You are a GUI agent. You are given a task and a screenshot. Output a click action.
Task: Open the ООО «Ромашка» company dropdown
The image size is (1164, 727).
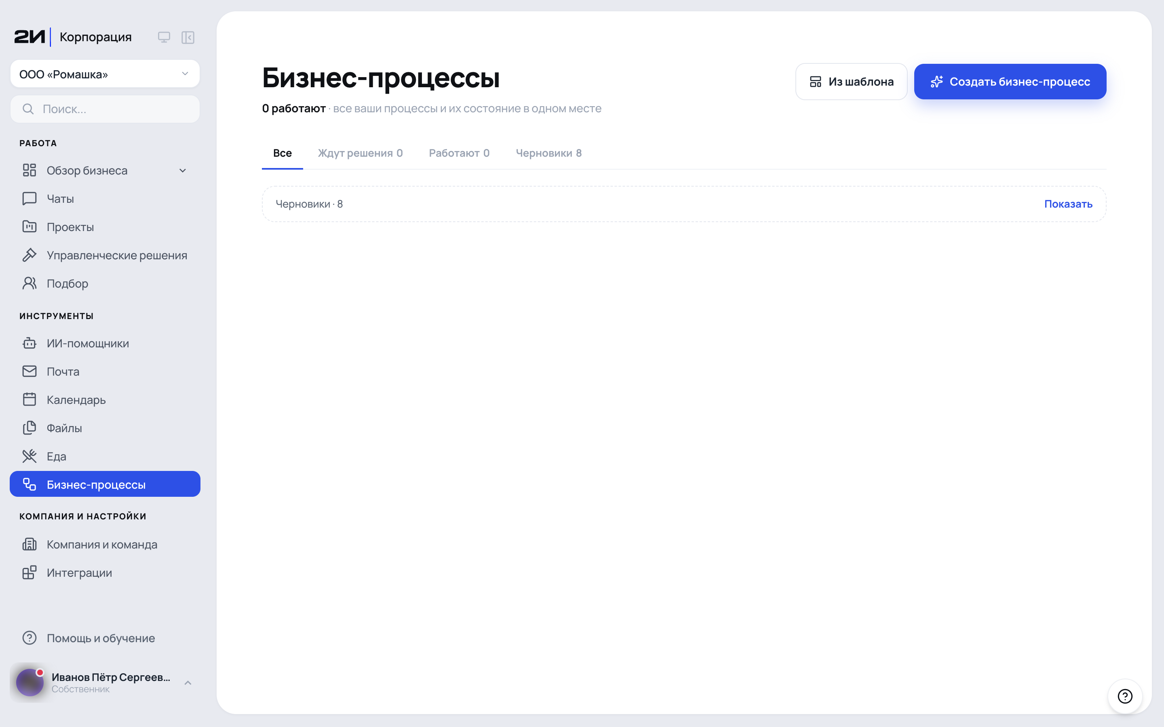(x=105, y=74)
